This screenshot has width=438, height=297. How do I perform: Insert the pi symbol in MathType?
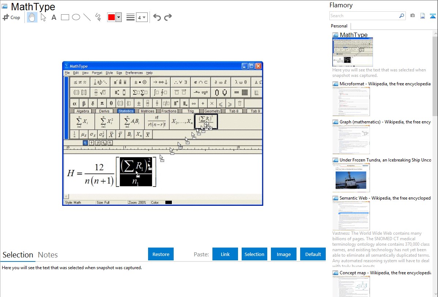pos(102,104)
